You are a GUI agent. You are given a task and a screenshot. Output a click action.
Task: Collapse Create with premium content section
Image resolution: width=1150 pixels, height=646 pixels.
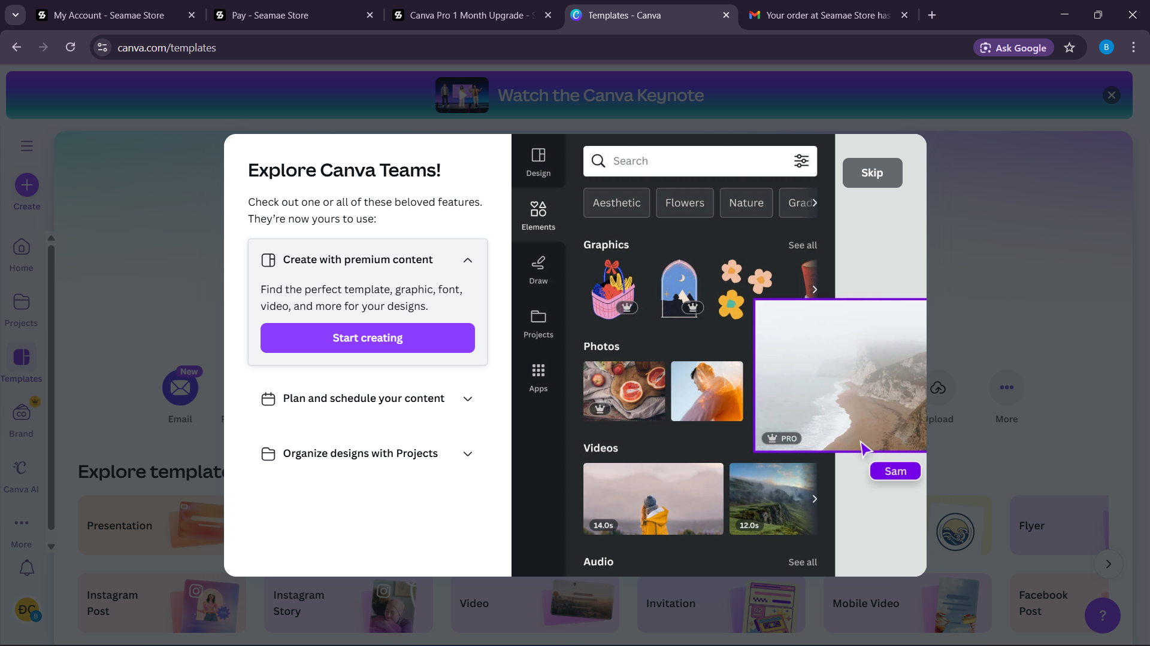468,260
